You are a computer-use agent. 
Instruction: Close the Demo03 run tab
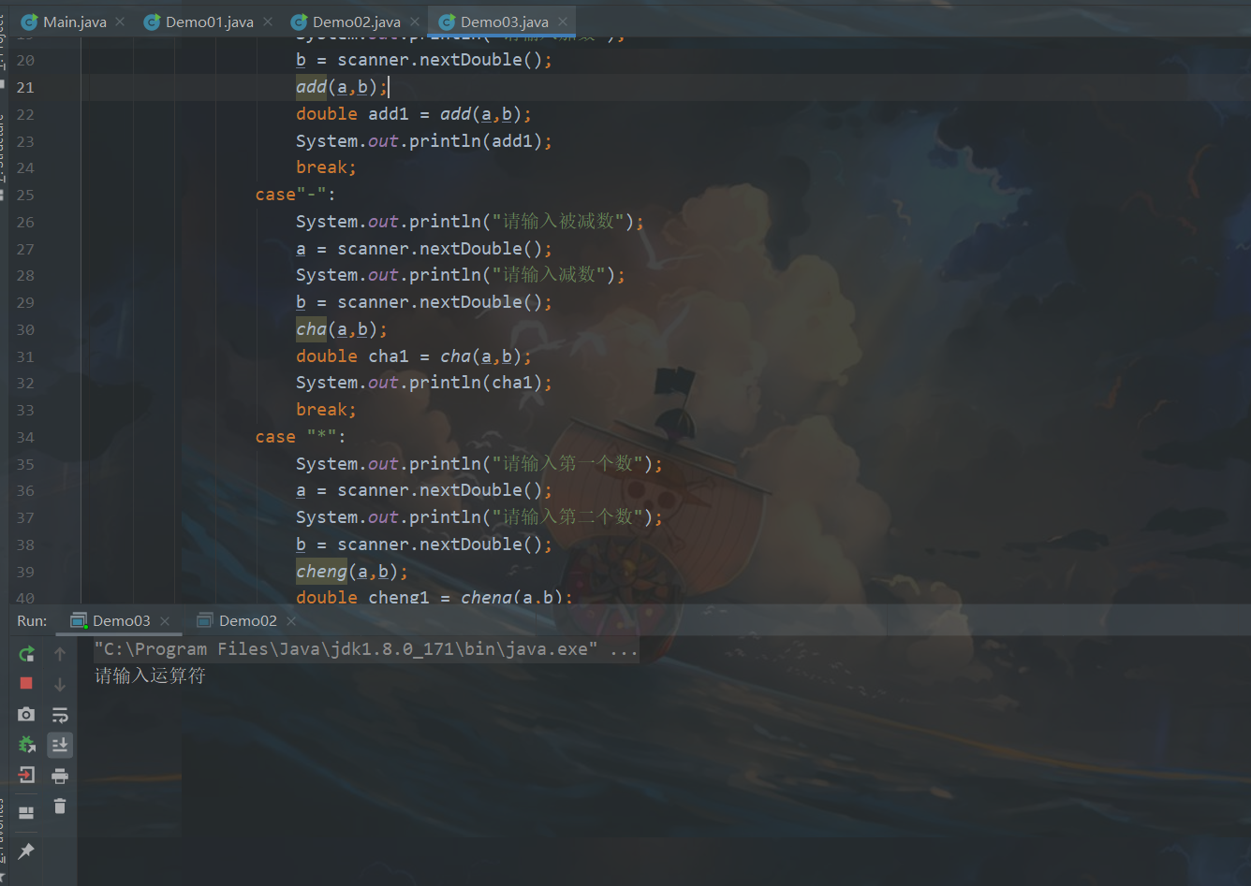[165, 620]
